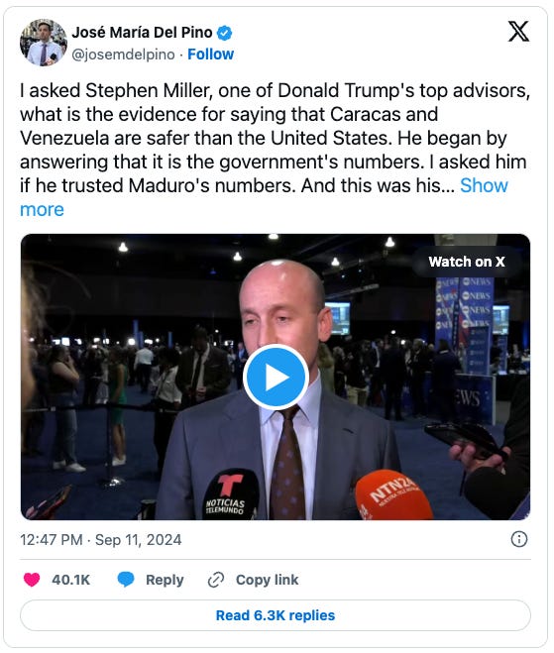This screenshot has height=653, width=554.
Task: Click Watch on X overlay
Action: (467, 262)
